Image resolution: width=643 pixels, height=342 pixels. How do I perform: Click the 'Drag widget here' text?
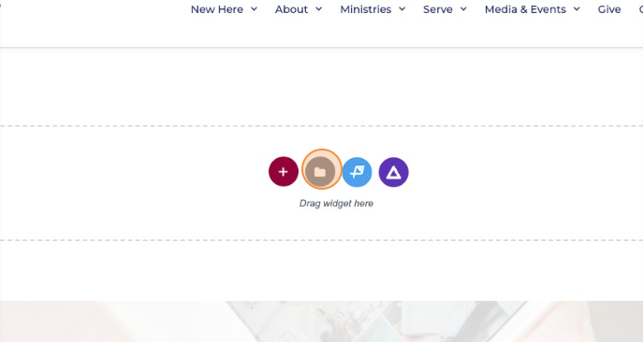click(336, 204)
